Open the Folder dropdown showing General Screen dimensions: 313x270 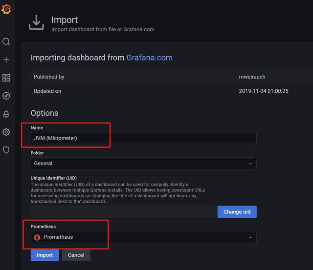[143, 164]
